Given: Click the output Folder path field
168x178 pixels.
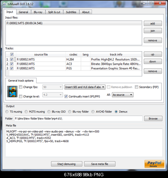Looking at the screenshot, I should 78,119.
